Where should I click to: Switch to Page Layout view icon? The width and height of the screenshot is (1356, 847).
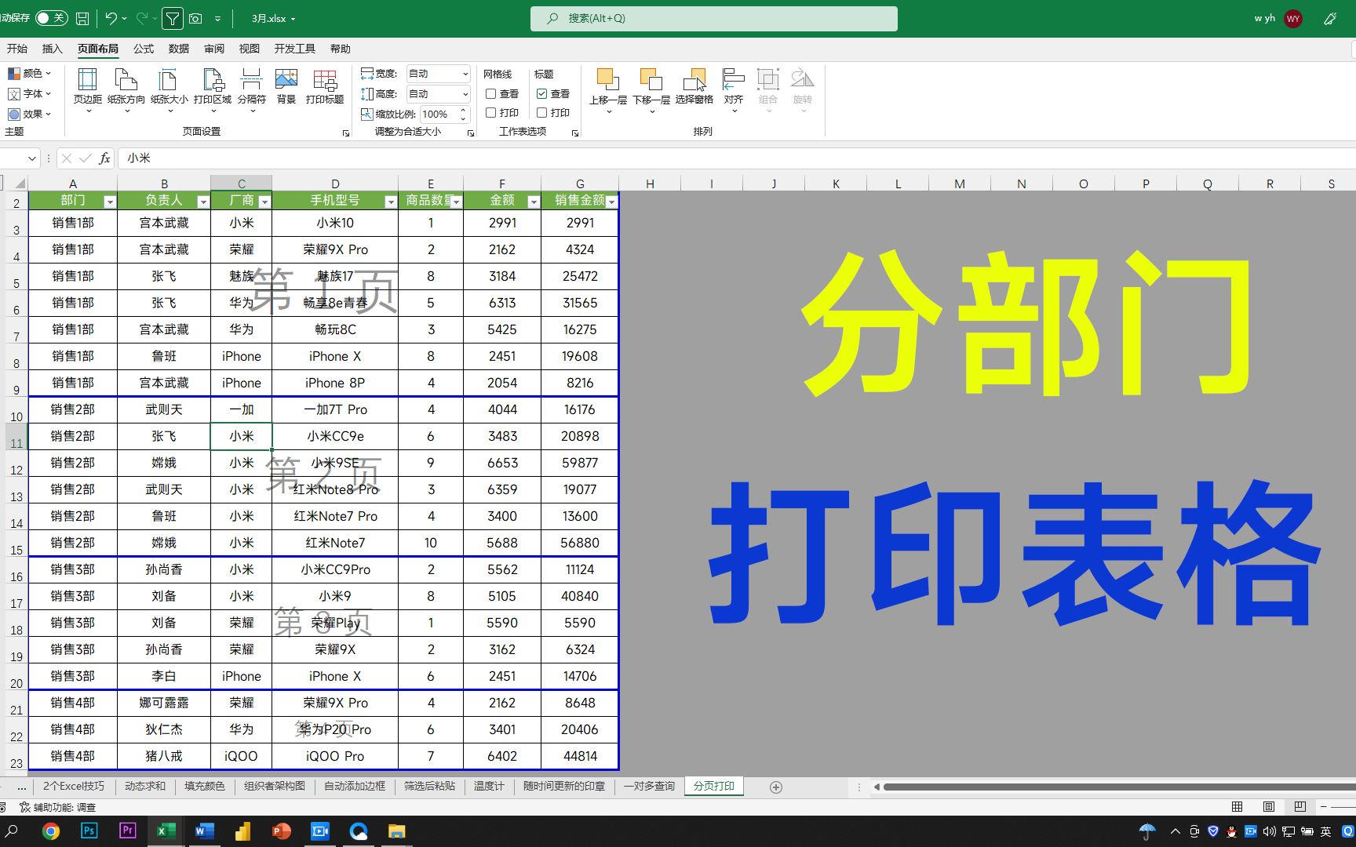click(x=1269, y=806)
